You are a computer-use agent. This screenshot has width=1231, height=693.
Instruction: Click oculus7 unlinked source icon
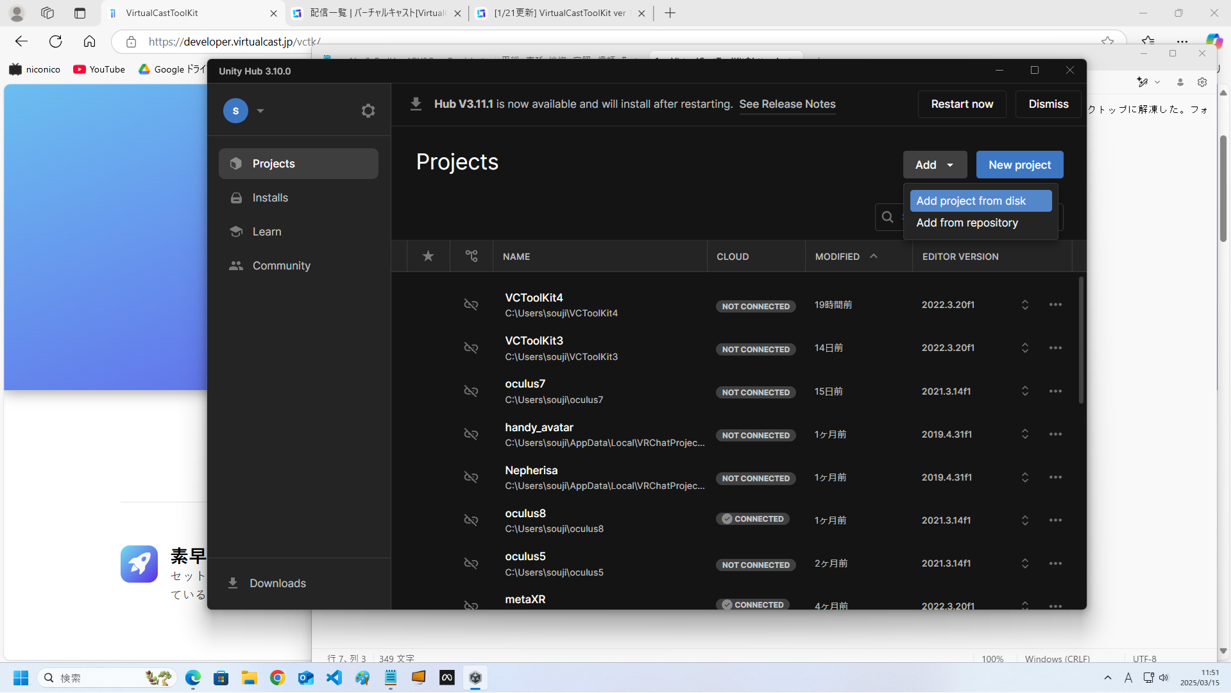pos(471,391)
